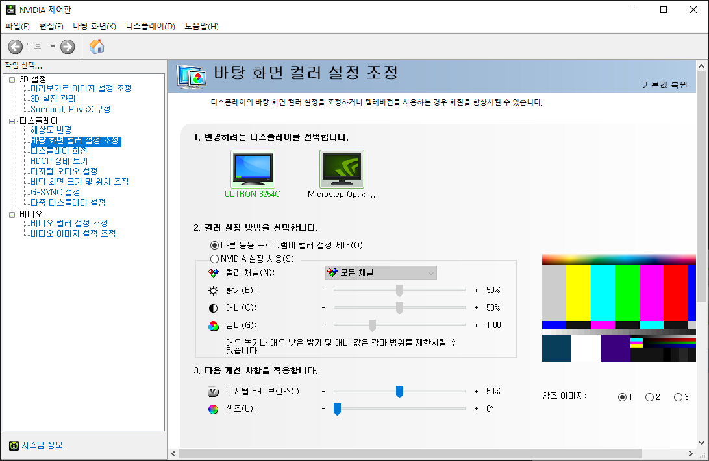709x461 pixels.
Task: Click the minus next to 색조 slider
Action: 324,409
